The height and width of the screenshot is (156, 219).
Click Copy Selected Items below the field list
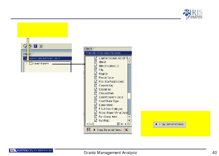click(107, 130)
